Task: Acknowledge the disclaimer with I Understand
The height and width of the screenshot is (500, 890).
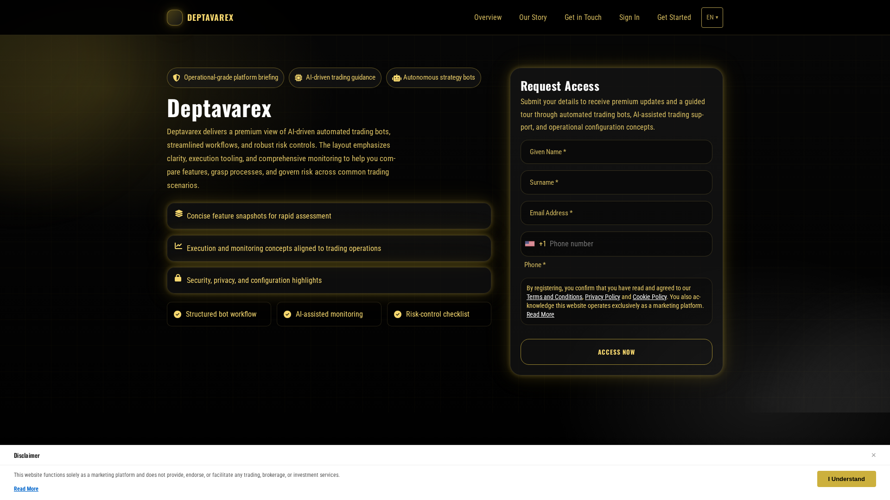Action: [x=846, y=479]
